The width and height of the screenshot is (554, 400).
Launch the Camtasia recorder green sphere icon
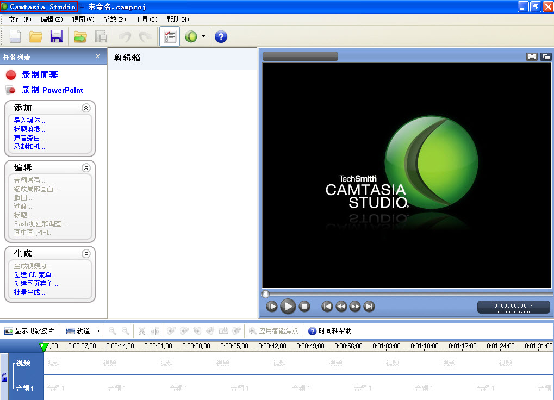[x=191, y=36]
